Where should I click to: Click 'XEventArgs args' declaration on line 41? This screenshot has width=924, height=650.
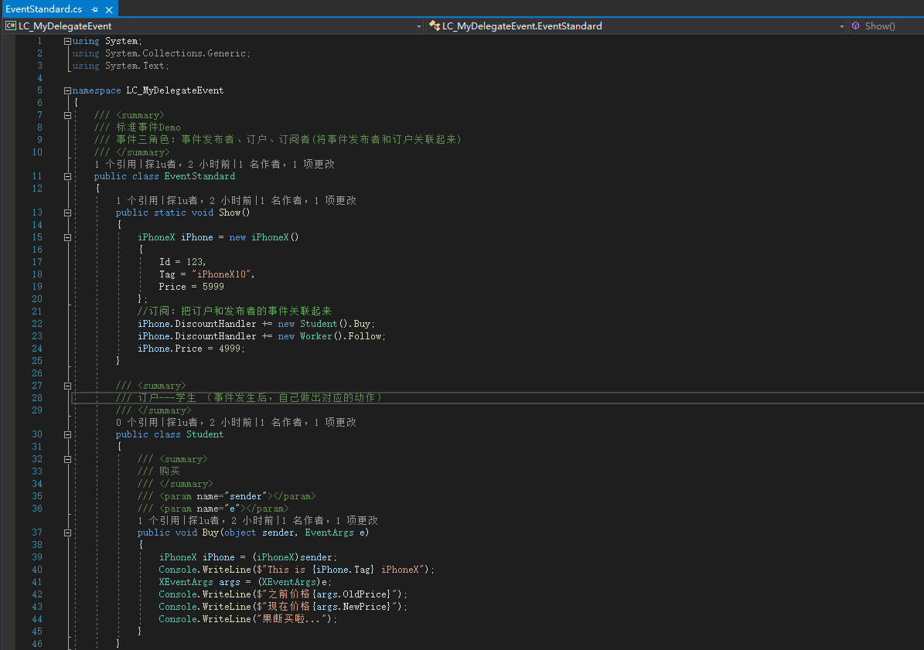pos(199,582)
